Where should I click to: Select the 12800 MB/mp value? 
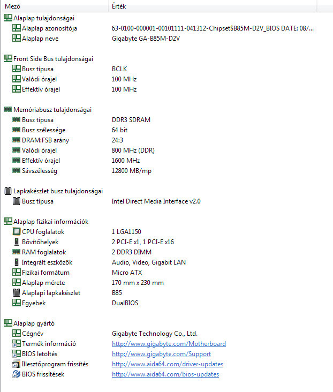pos(131,171)
